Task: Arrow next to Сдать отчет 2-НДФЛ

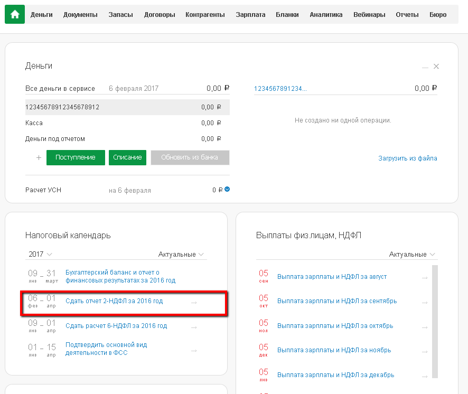Action: [x=194, y=303]
